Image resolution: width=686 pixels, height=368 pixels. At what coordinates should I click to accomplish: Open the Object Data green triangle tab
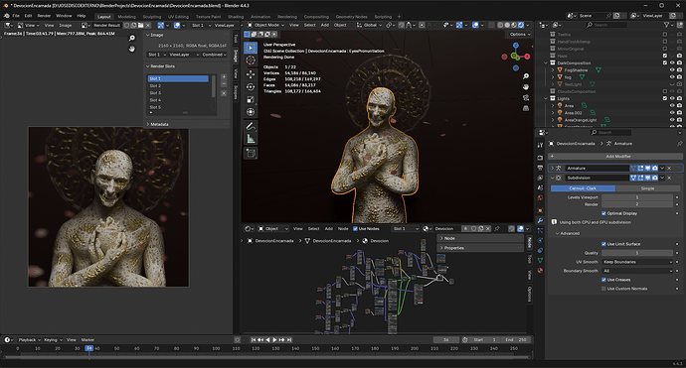click(x=540, y=260)
